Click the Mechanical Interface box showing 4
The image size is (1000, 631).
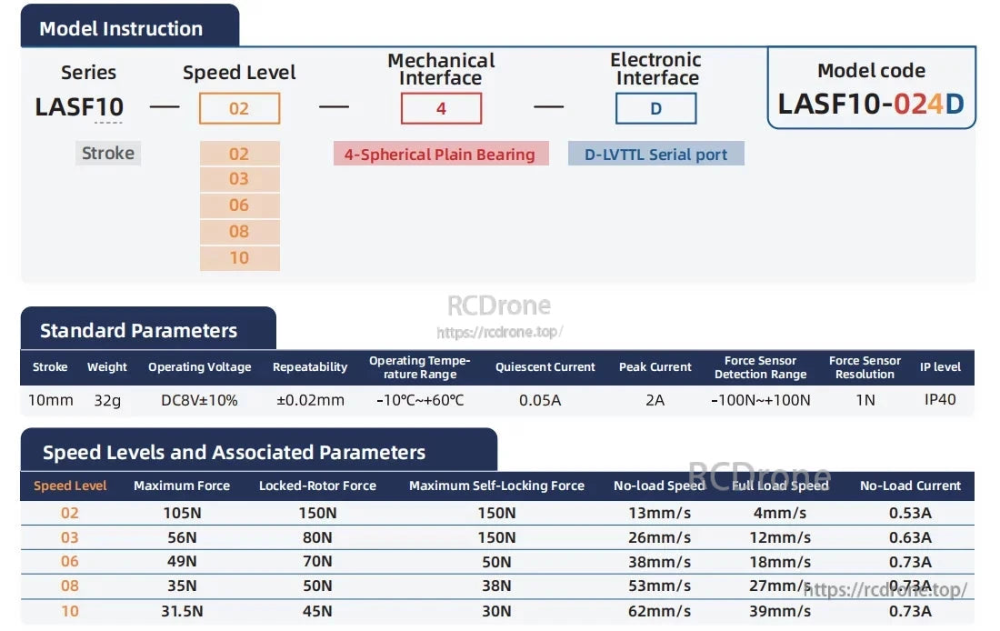pyautogui.click(x=441, y=108)
